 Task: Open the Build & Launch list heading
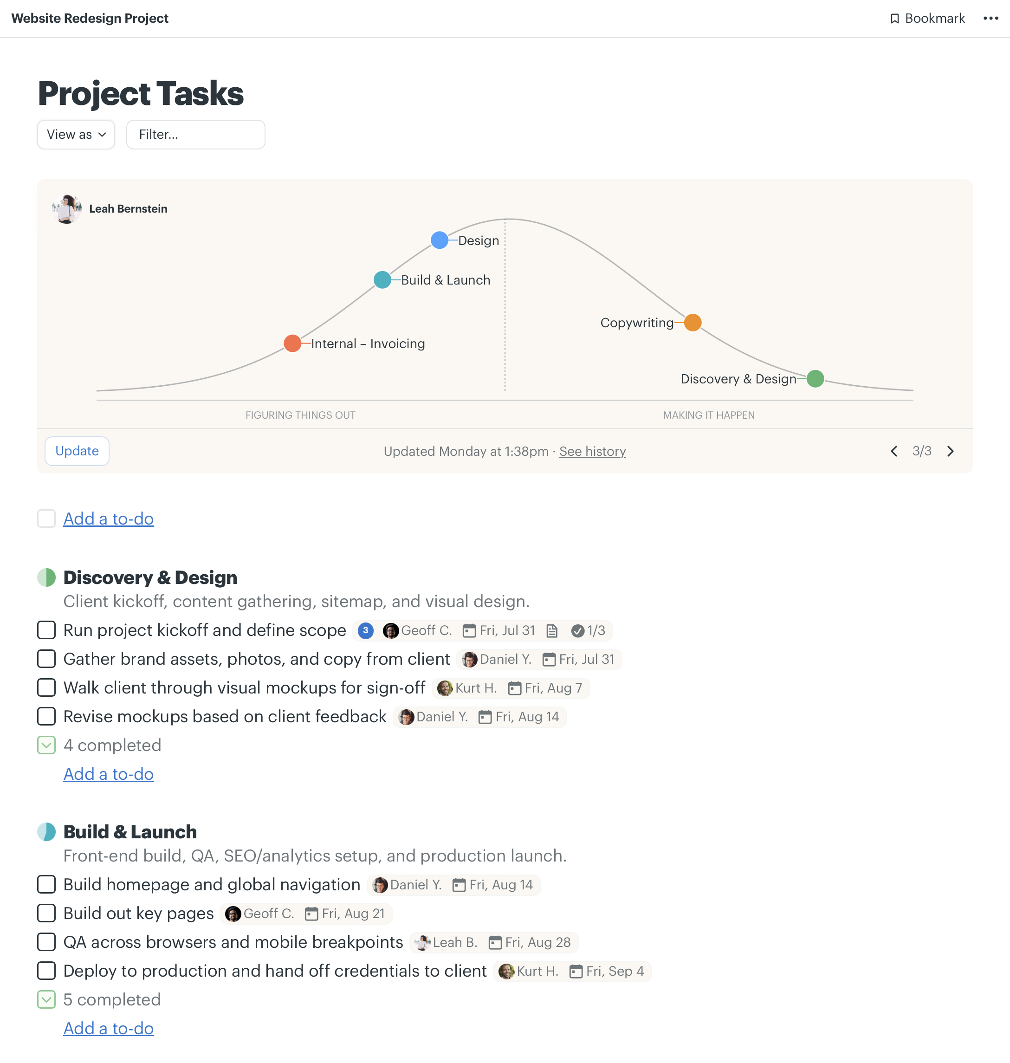(x=130, y=832)
